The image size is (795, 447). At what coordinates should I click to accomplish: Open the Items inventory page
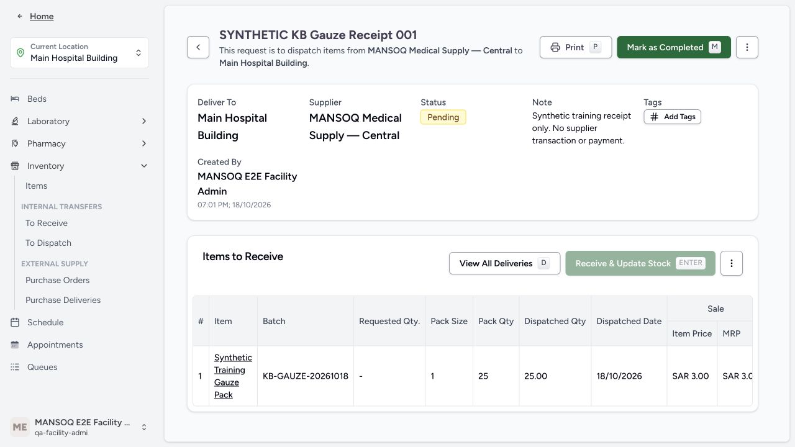[36, 186]
